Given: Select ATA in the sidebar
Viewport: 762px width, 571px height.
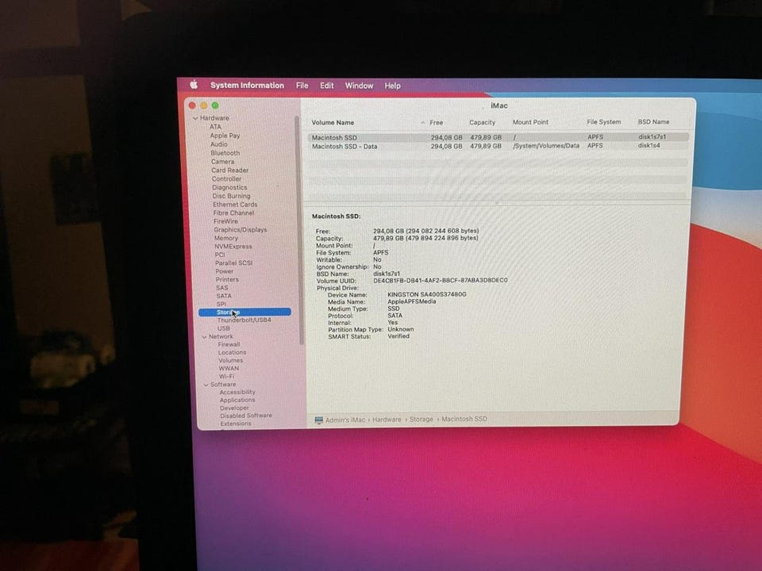Looking at the screenshot, I should [x=215, y=127].
